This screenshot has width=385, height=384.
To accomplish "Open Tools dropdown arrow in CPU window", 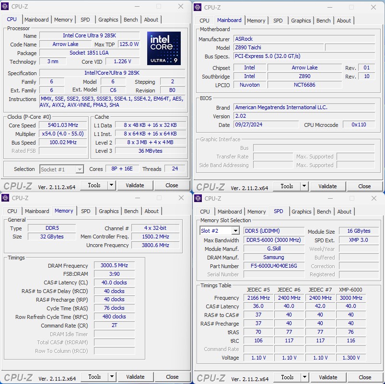I will coord(112,185).
